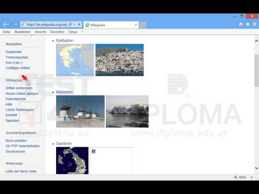Click the scrollbar down arrow
Viewport: 259px width, 194px height.
pyautogui.click(x=257, y=168)
